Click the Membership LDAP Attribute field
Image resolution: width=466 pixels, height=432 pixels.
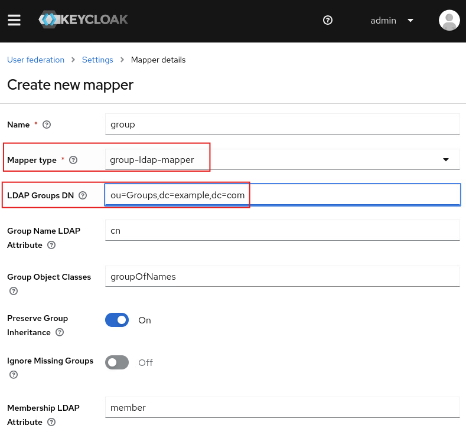(x=282, y=407)
